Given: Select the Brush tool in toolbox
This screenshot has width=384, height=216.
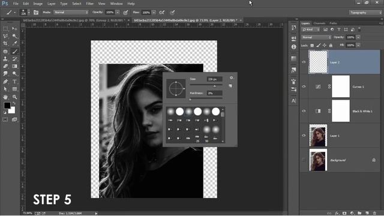Looking at the screenshot, I should [x=14, y=52].
